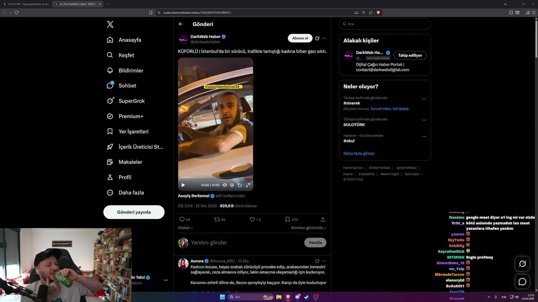Play the video

coord(183,185)
